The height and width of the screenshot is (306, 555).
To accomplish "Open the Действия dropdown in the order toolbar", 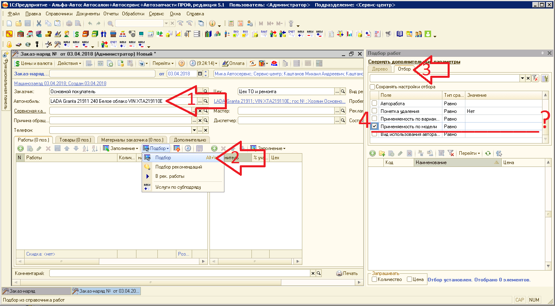I will point(69,63).
